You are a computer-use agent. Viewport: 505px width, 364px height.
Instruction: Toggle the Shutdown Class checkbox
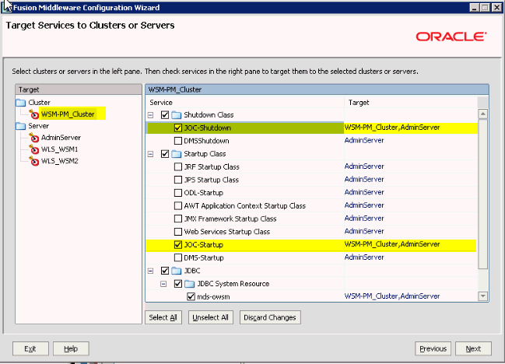[x=165, y=115]
